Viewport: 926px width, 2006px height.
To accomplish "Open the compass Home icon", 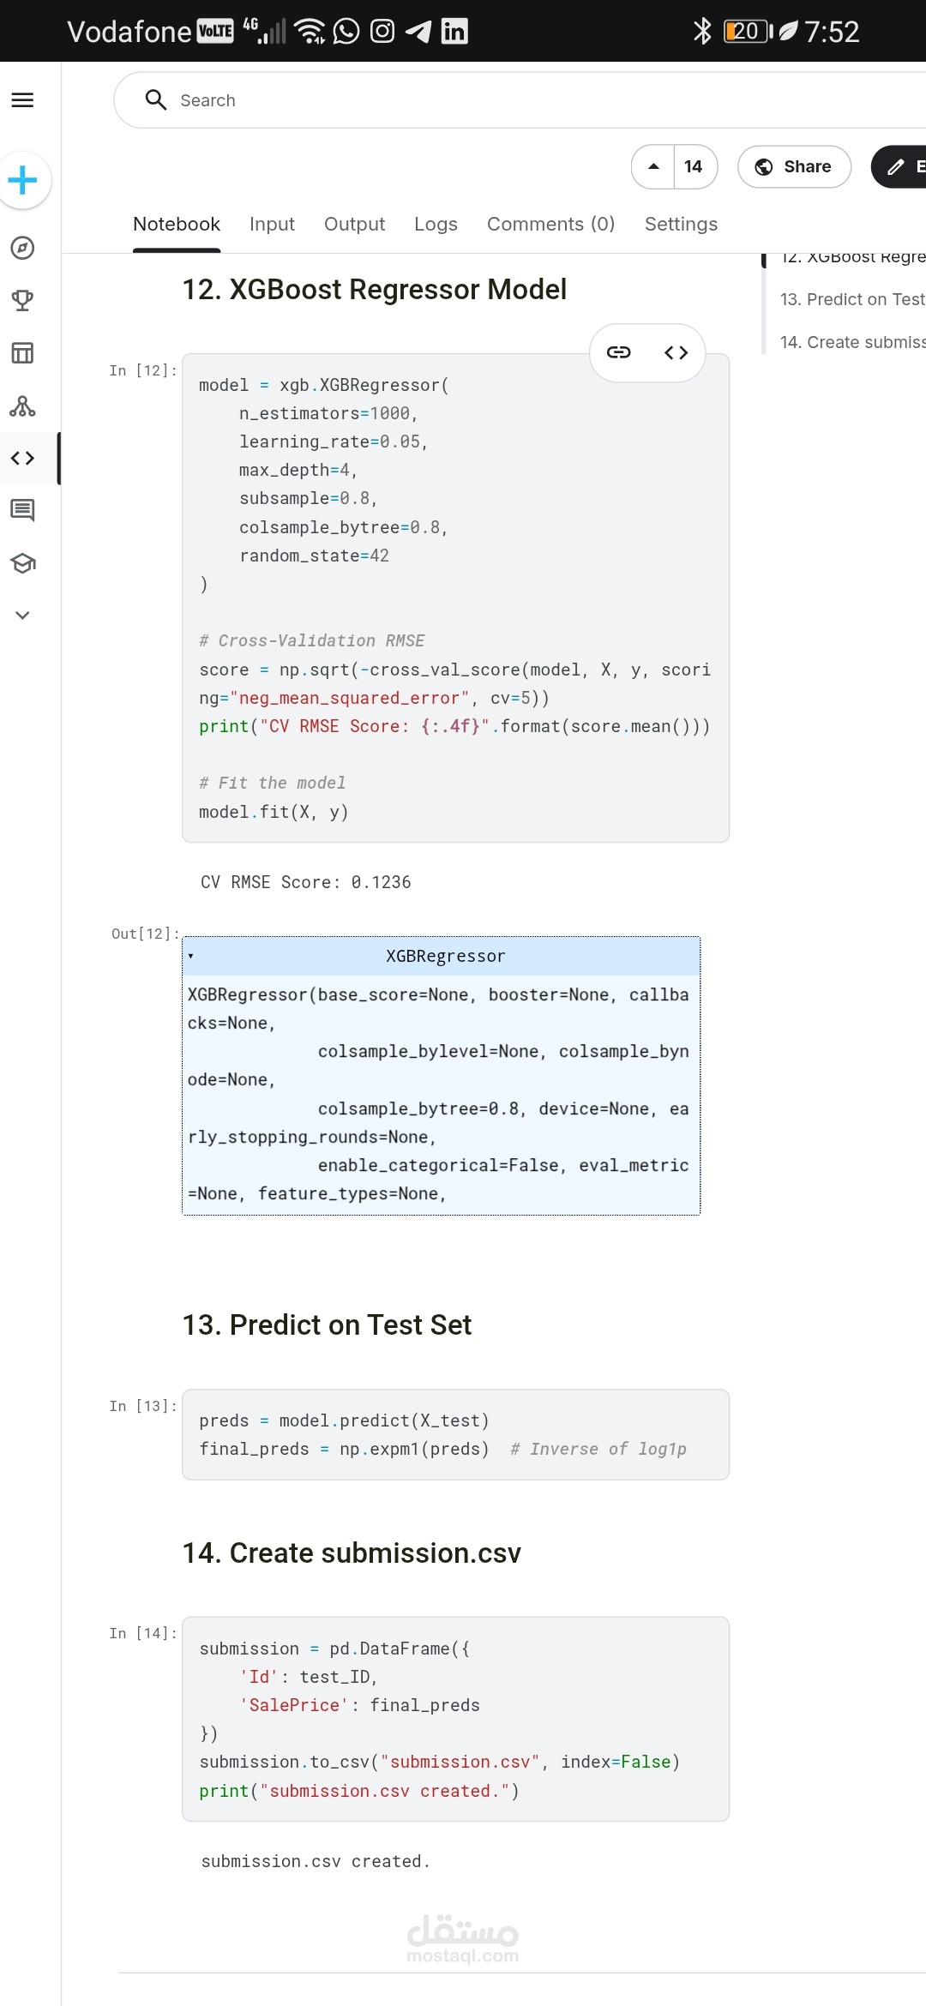I will 22,248.
